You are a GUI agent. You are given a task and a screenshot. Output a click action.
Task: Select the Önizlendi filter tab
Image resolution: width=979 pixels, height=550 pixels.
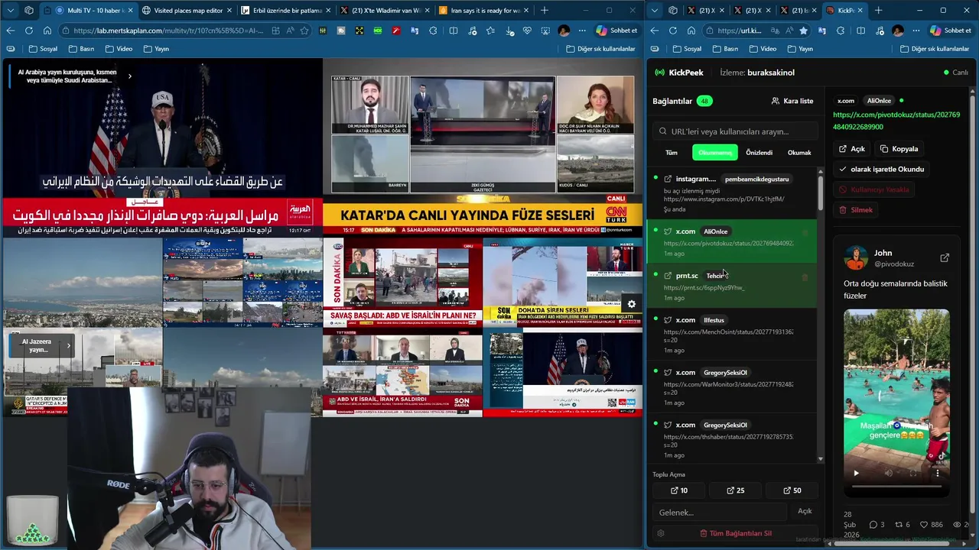tap(759, 153)
